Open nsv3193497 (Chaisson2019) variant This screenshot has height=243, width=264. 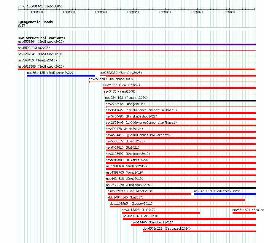(128, 154)
